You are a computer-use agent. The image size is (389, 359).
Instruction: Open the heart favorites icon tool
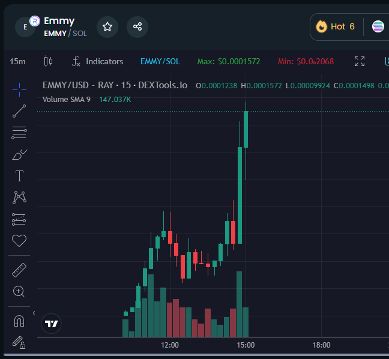click(x=19, y=240)
